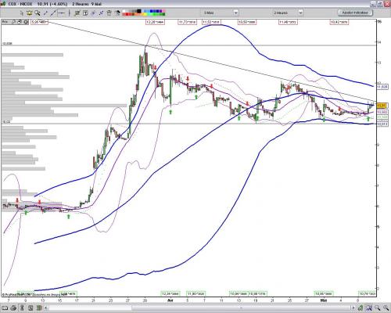Restore the chart window size
The height and width of the screenshot is (313, 391).
click(x=380, y=4)
